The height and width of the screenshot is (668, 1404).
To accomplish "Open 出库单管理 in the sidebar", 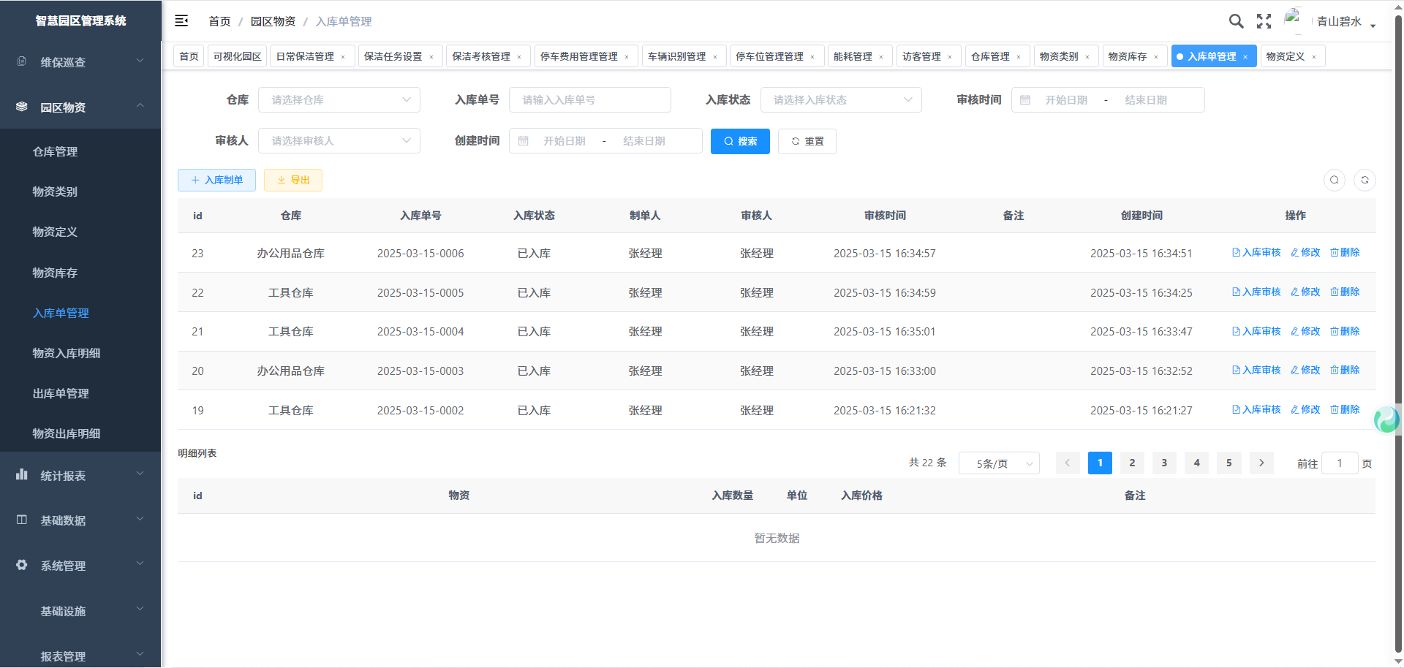I will [x=61, y=393].
